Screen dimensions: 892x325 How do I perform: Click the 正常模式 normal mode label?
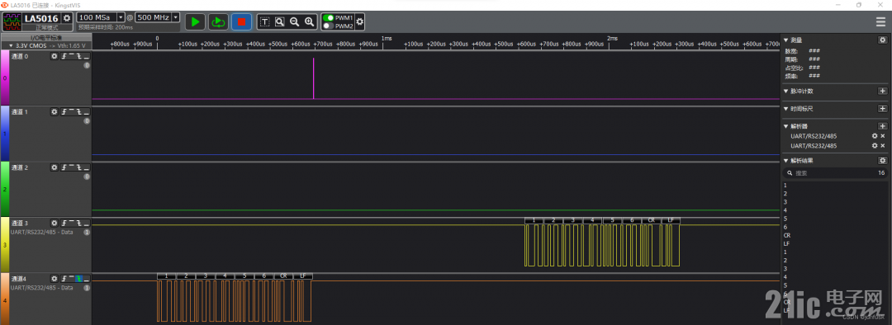point(47,27)
